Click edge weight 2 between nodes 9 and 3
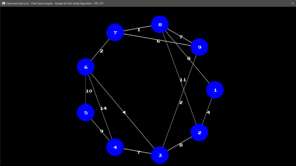 (181, 102)
